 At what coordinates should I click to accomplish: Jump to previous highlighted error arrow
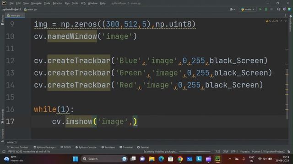[281, 21]
